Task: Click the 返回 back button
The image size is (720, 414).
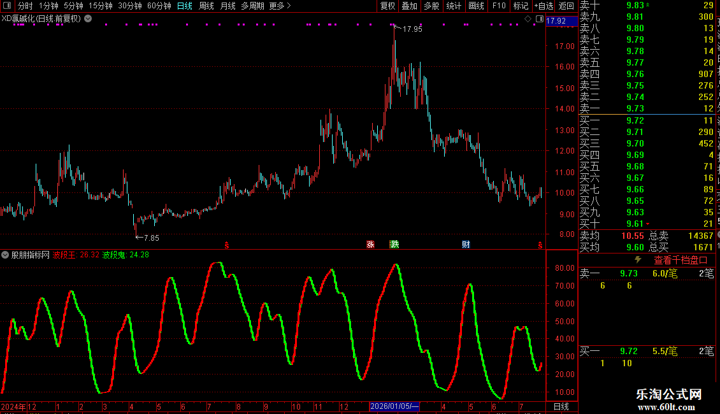Action: (x=566, y=6)
